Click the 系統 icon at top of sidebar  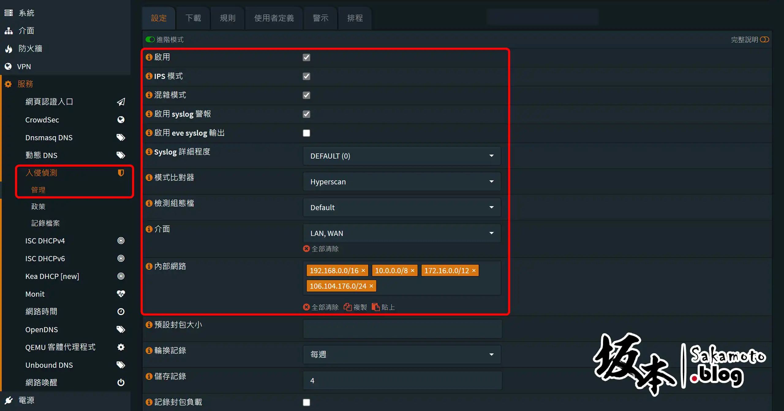click(8, 13)
